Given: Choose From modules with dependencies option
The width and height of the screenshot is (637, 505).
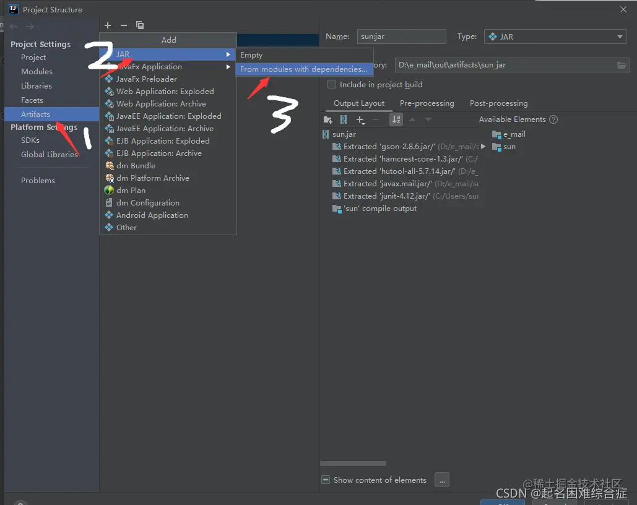Looking at the screenshot, I should coord(305,69).
